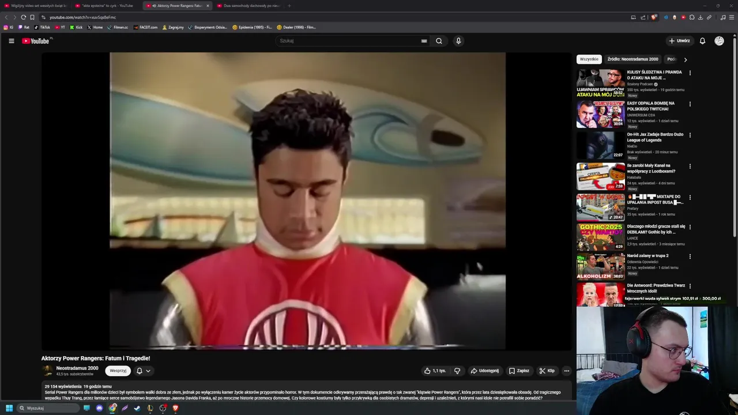Open options for Dlaczego młodzi gracze video
Image resolution: width=738 pixels, height=415 pixels.
[x=690, y=227]
